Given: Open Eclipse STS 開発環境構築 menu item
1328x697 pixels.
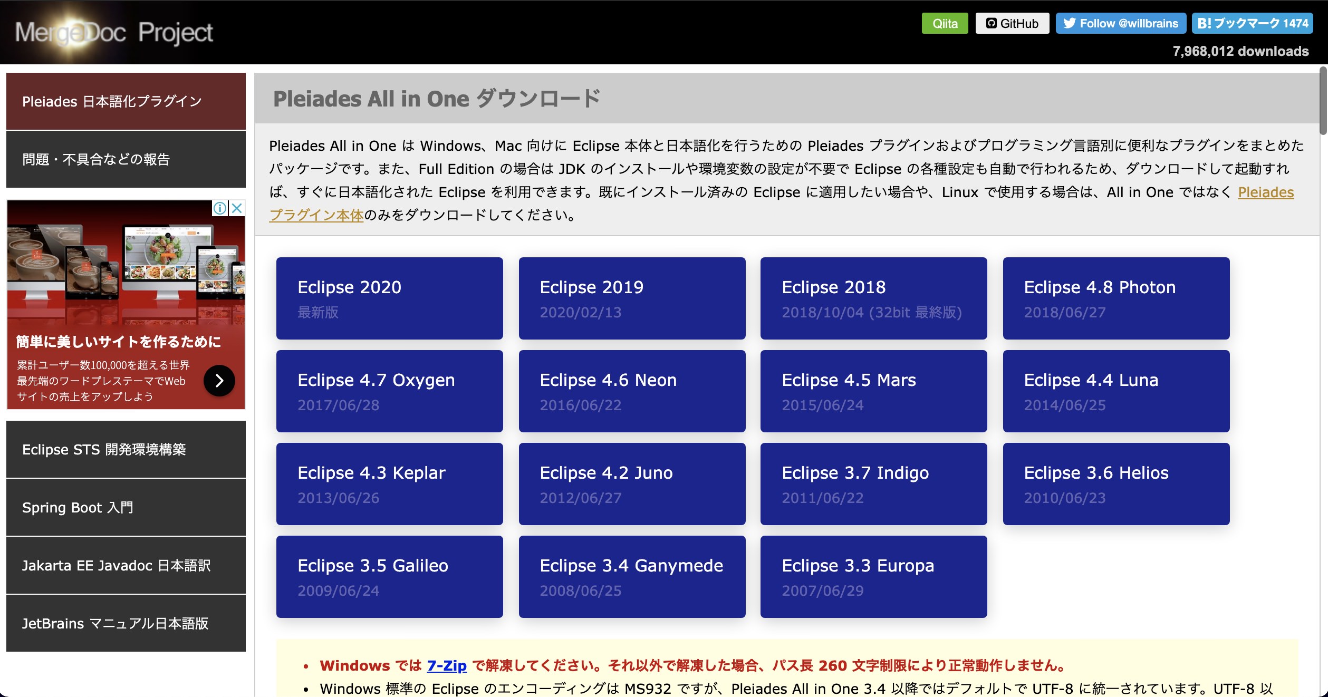Looking at the screenshot, I should 126,449.
